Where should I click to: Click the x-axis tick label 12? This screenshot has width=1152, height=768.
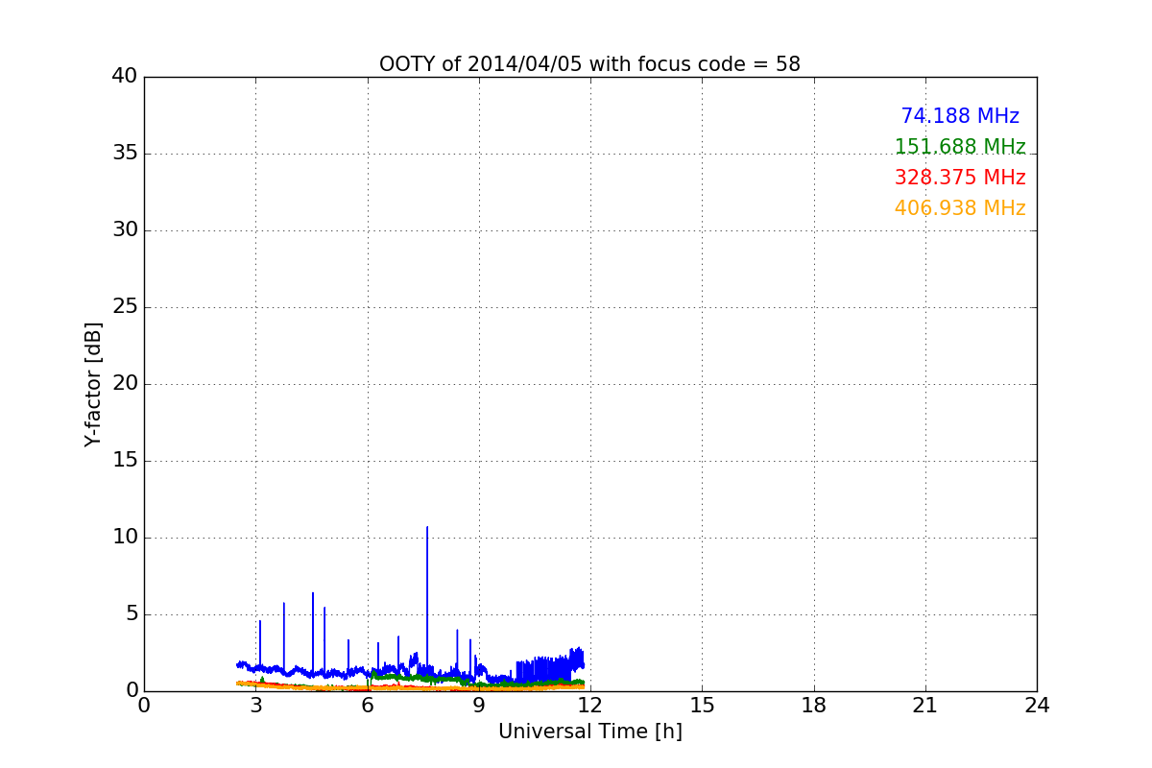(x=590, y=706)
